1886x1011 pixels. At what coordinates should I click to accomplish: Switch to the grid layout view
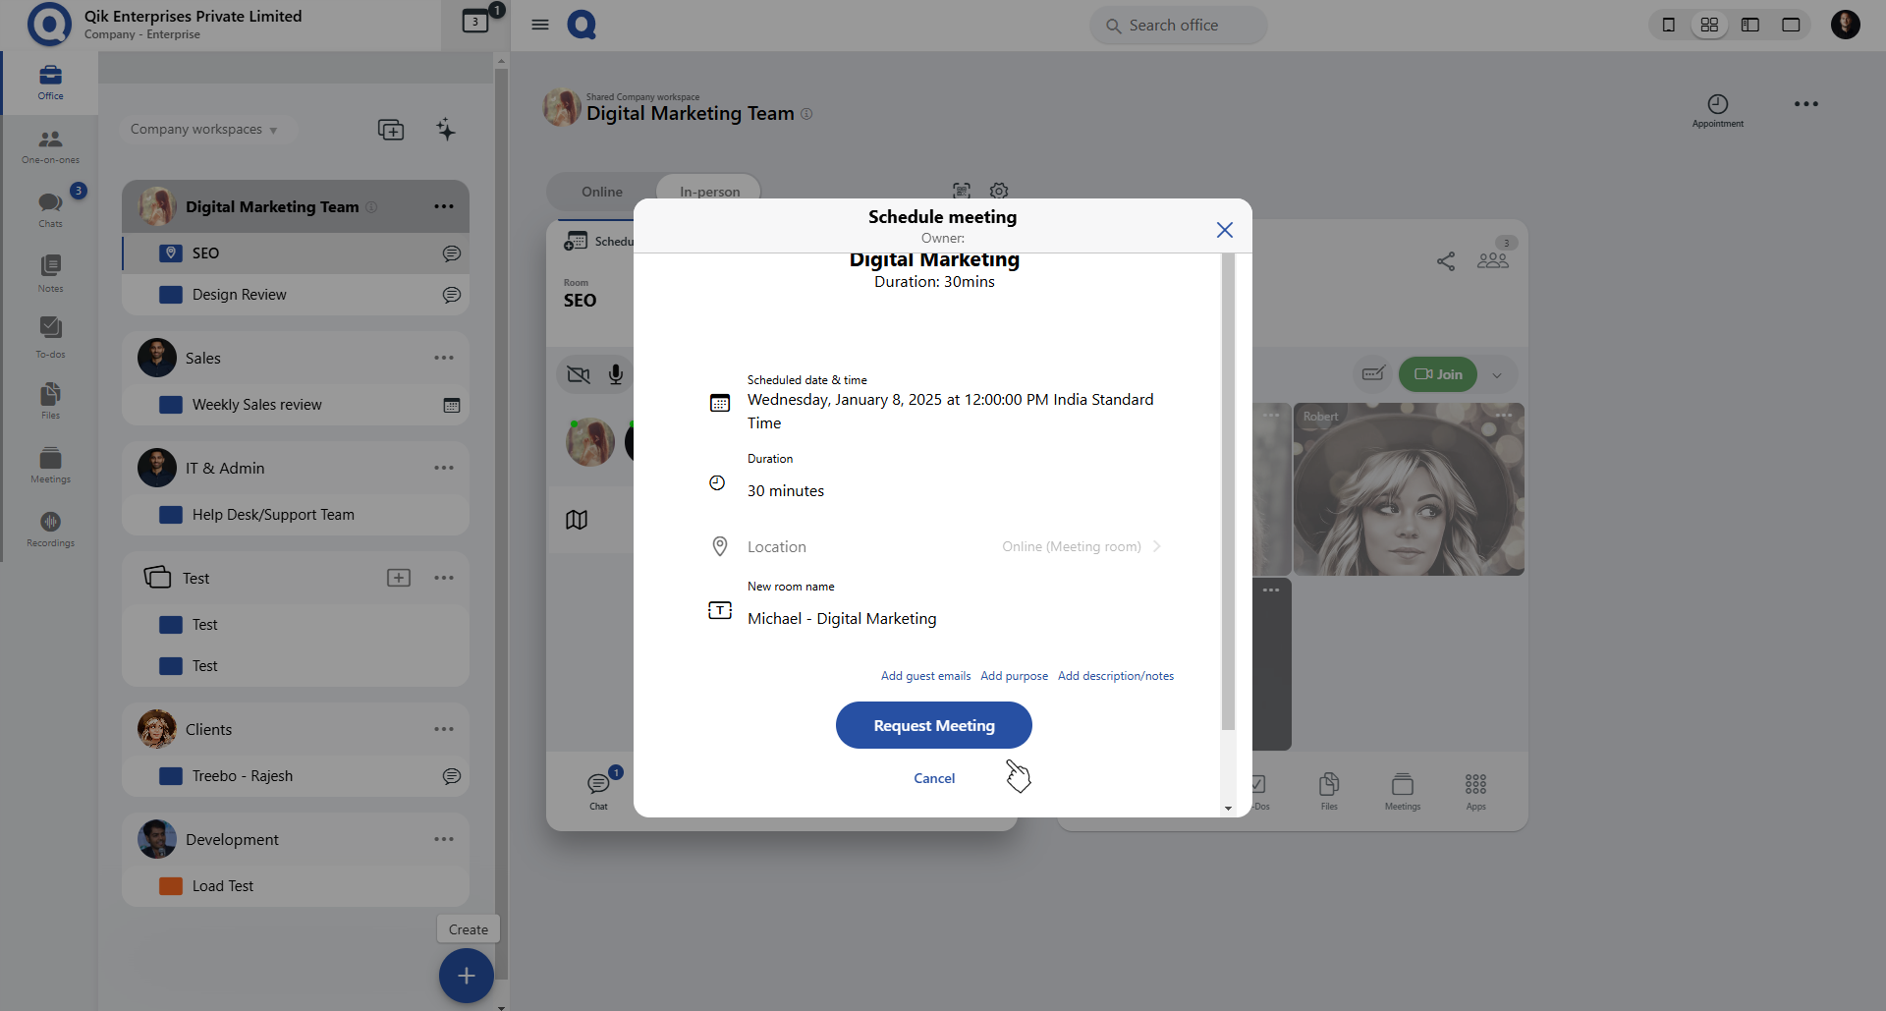1709,25
